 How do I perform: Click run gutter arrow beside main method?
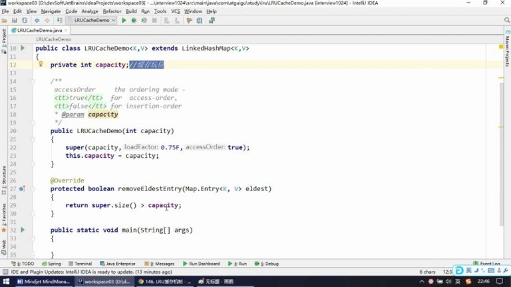(x=22, y=230)
